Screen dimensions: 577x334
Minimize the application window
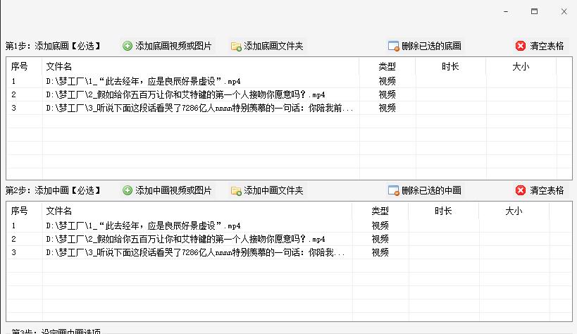pos(506,11)
